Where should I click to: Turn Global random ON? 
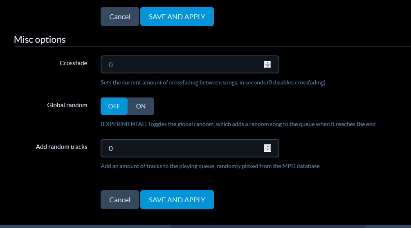[x=141, y=106]
